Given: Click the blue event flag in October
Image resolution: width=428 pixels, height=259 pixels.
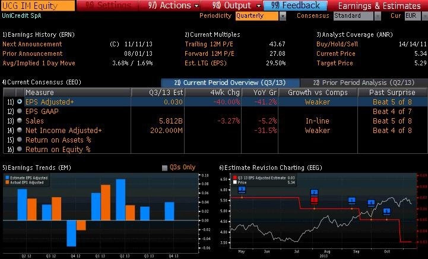Looking at the screenshot, I should (386, 211).
